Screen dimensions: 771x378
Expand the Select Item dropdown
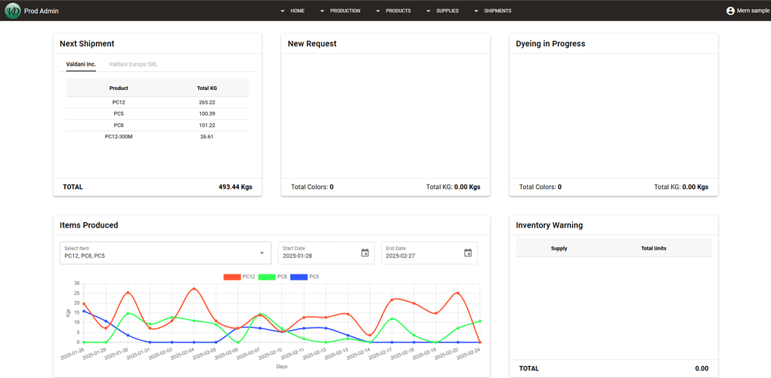click(x=262, y=253)
